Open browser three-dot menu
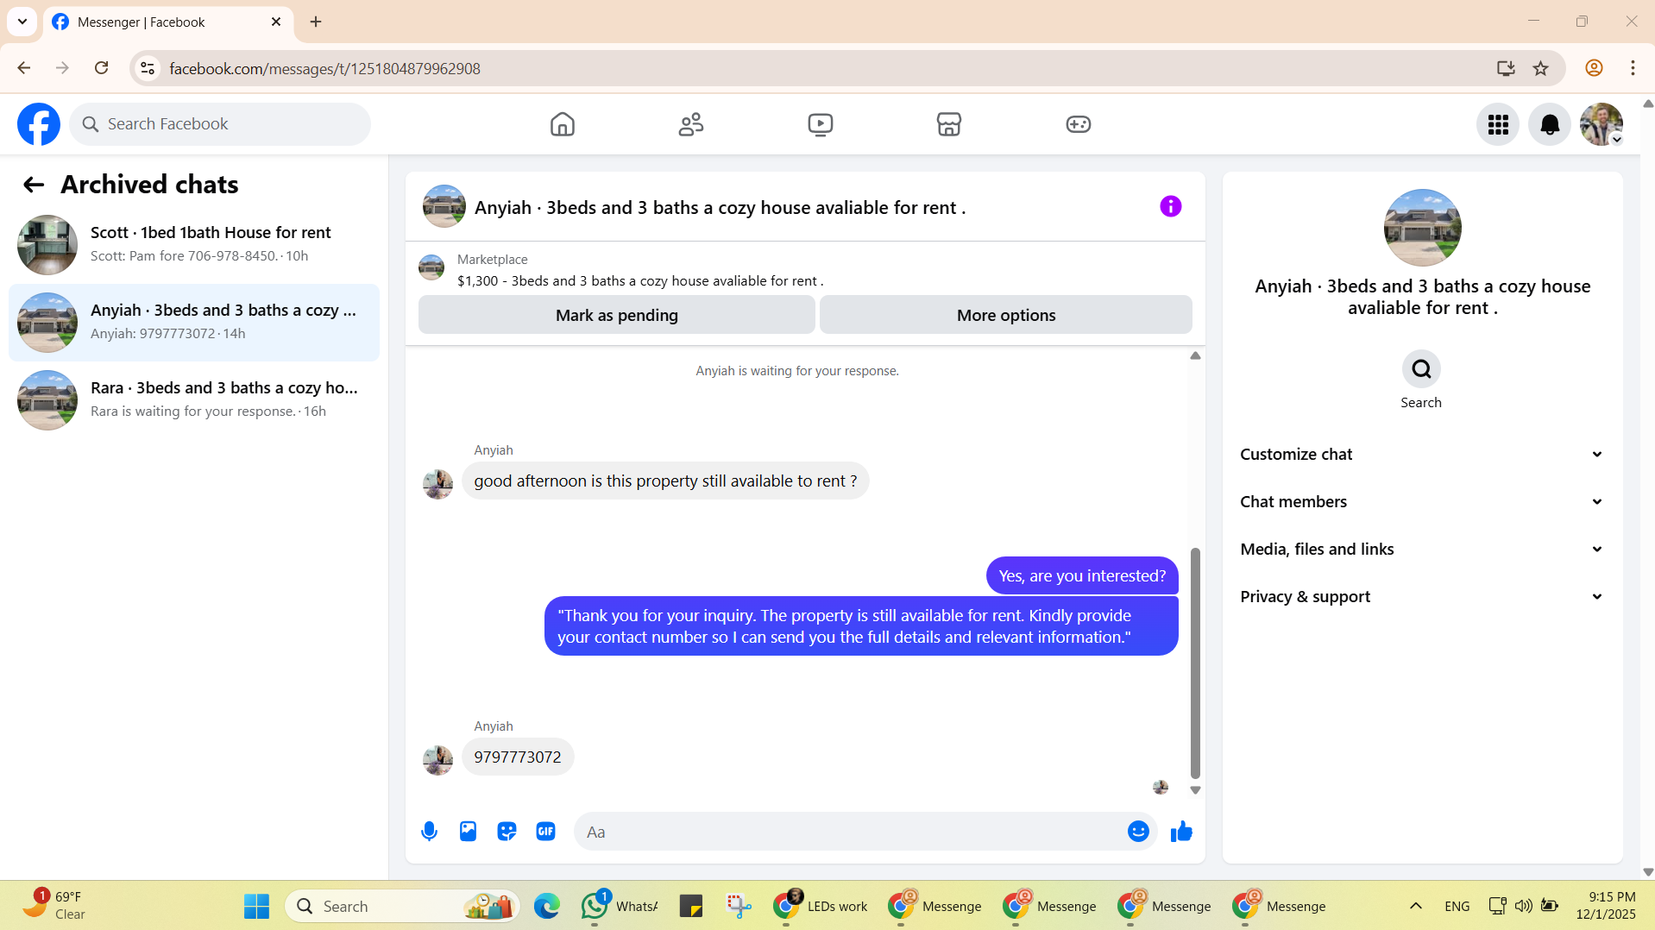 (x=1633, y=68)
